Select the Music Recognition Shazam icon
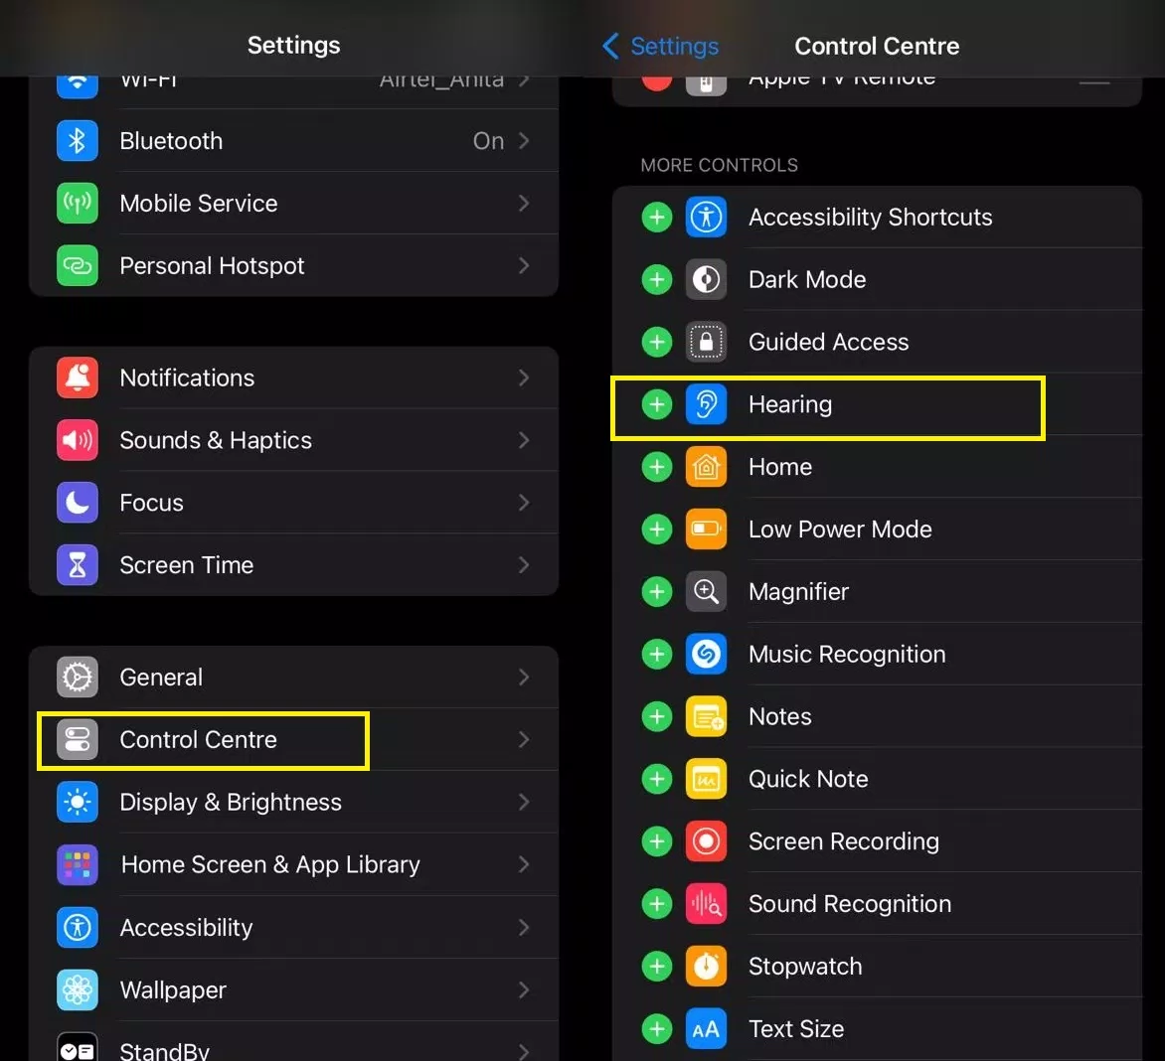 pyautogui.click(x=706, y=654)
